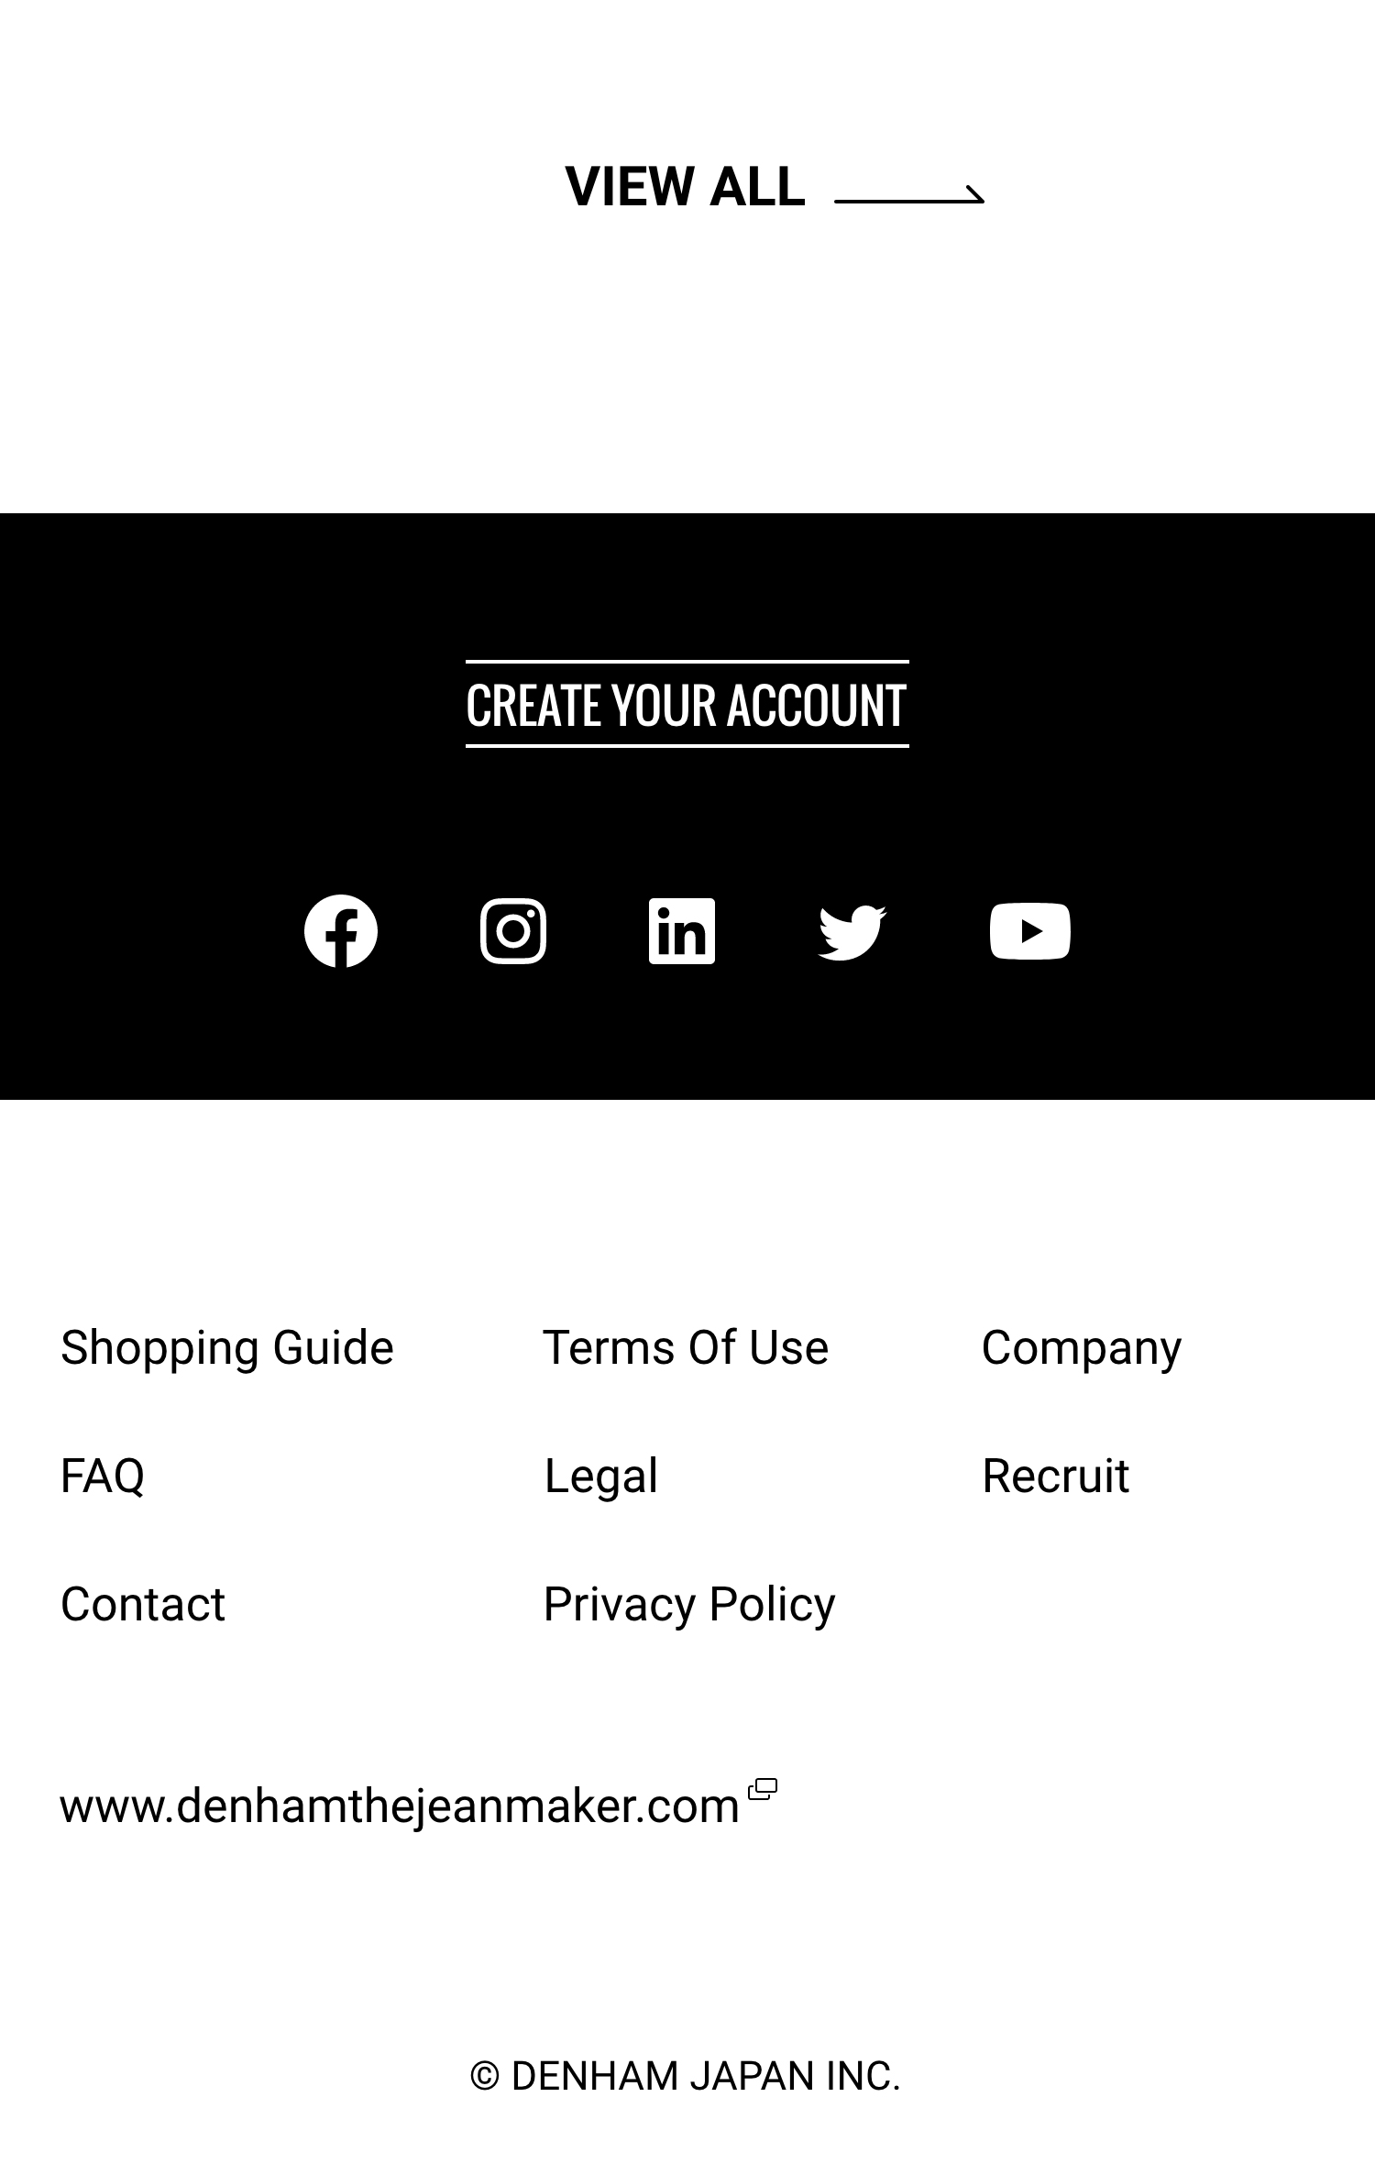Open the Twitter bird icon
The image size is (1375, 2174).
click(x=852, y=932)
